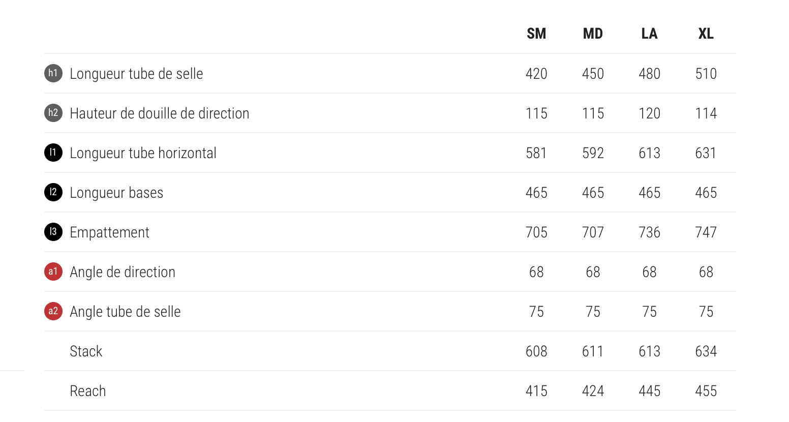789x422 pixels.
Task: Click the Stack row label
Action: [x=86, y=351]
